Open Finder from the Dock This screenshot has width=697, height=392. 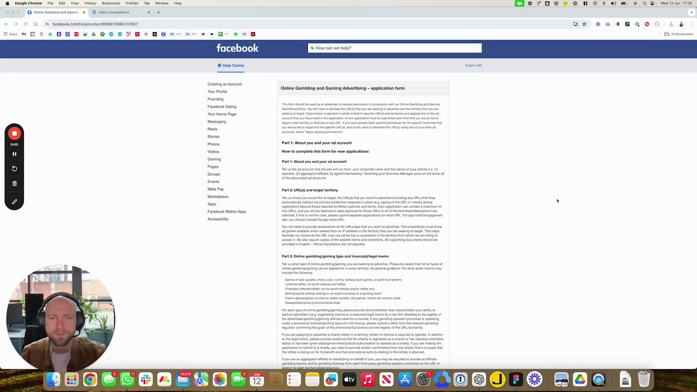[53, 379]
